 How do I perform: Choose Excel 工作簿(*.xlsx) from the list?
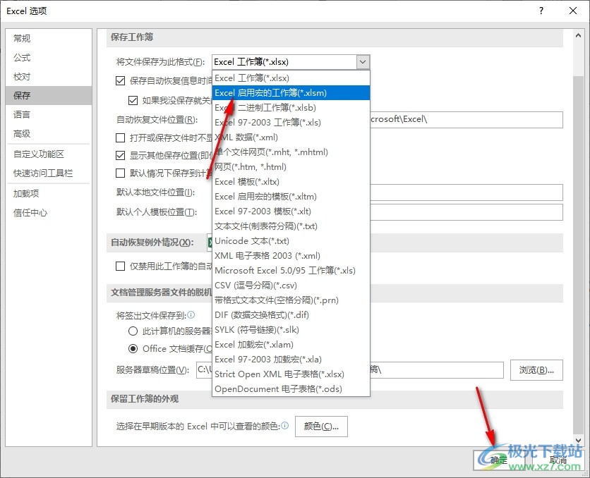tap(291, 78)
